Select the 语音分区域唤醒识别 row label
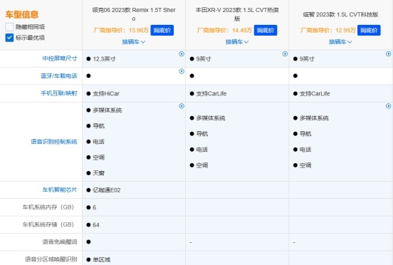 (51, 259)
